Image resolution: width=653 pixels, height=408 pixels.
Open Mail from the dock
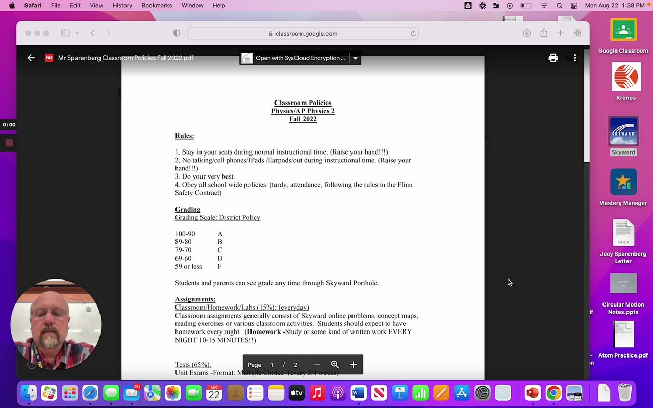pos(132,393)
